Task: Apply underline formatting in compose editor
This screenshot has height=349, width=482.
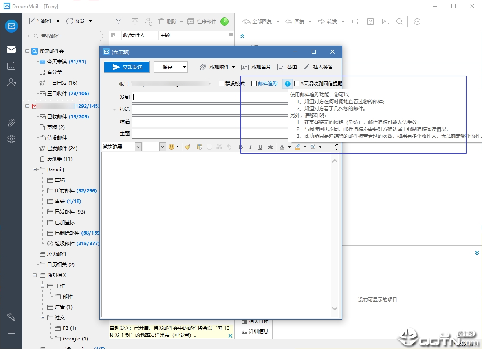Action: tap(260, 147)
